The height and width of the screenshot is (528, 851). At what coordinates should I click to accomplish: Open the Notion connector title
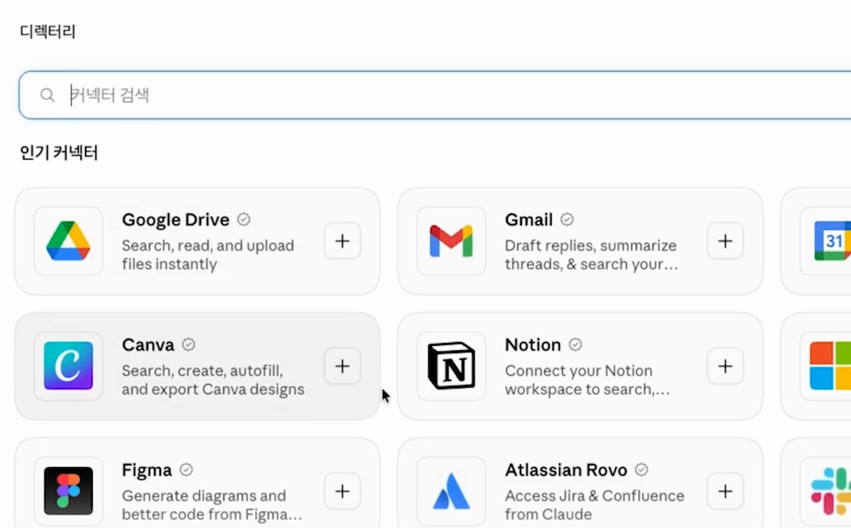(x=533, y=345)
